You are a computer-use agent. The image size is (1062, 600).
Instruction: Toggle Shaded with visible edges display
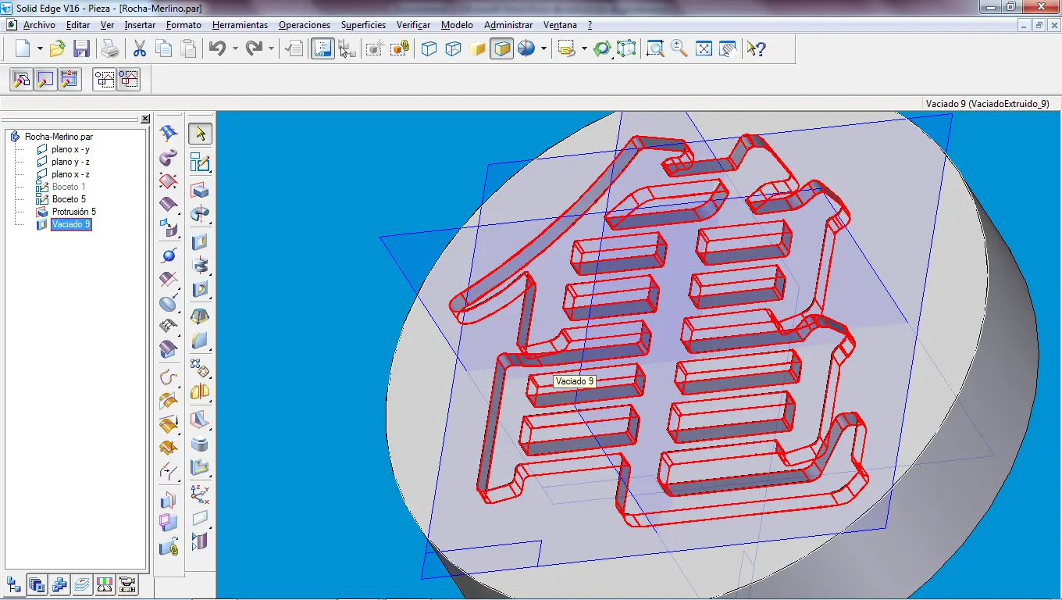501,49
